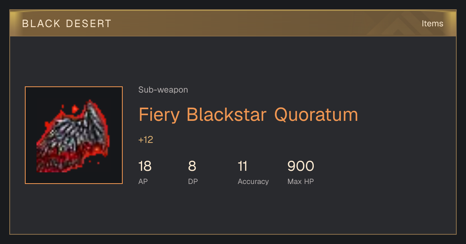Click the BLACK DESERT title logo
466x244 pixels.
[67, 24]
